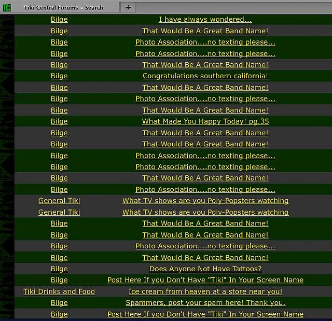Open the topmost 'Photo Association....no texting please...' link
This screenshot has width=332, height=321.
[x=205, y=43]
